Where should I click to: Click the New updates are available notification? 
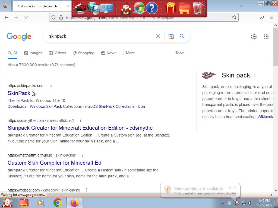(x=200, y=190)
